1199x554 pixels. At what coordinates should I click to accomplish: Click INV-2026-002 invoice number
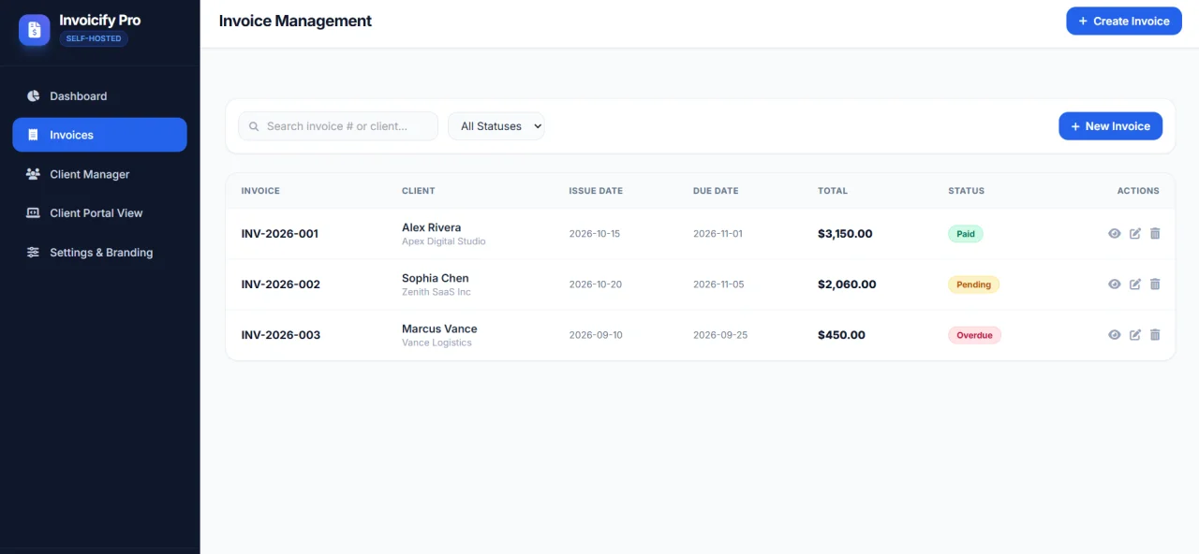coord(281,284)
